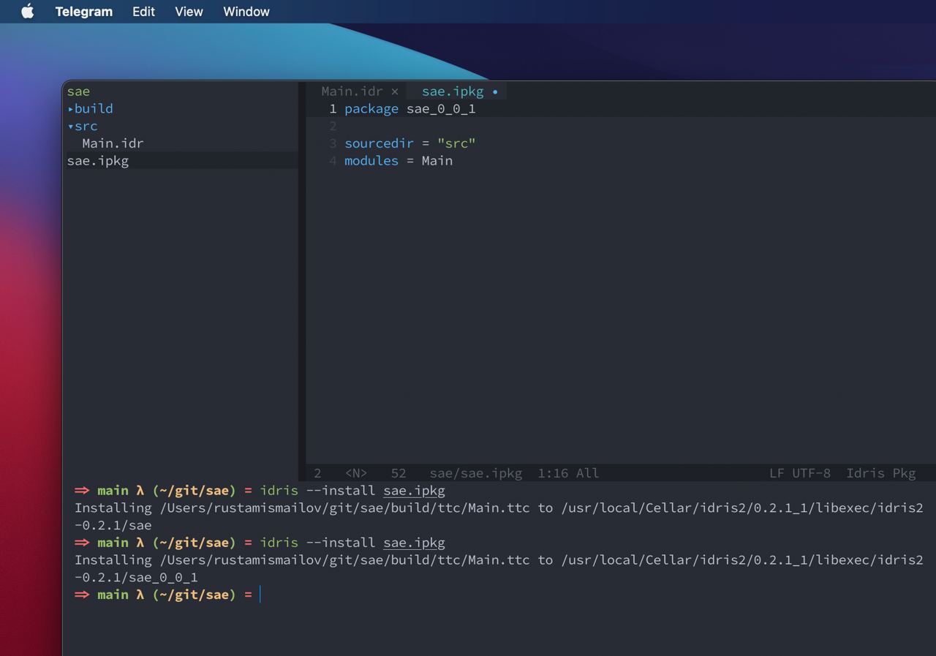This screenshot has height=656, width=936.
Task: Click sae.ipkg link in second terminal command
Action: pyautogui.click(x=414, y=543)
